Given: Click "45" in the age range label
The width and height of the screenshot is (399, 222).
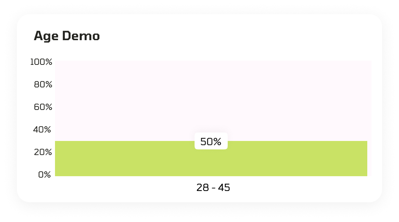Looking at the screenshot, I should 224,188.
